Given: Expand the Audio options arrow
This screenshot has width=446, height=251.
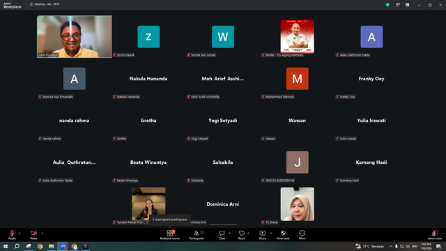Looking at the screenshot, I should tap(20, 233).
